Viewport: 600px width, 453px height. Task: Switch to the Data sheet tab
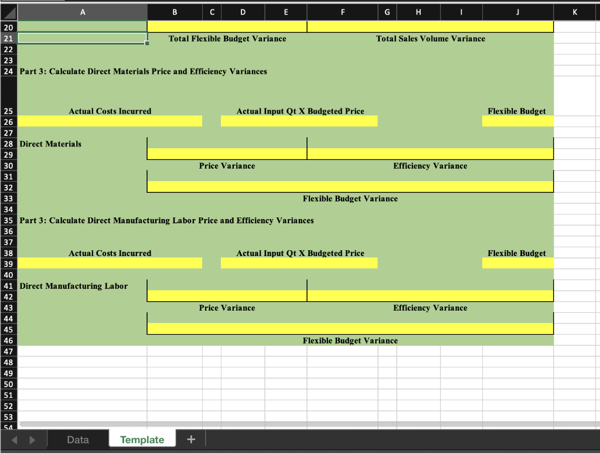pyautogui.click(x=78, y=440)
